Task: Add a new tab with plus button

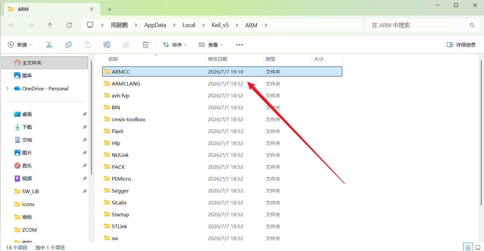Action: 110,9
